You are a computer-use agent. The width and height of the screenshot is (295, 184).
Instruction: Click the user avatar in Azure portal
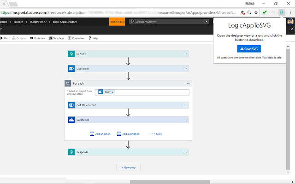click(290, 22)
